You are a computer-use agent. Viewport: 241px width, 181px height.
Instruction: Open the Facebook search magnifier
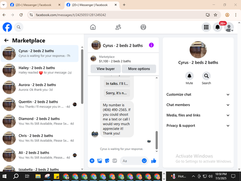point(19,27)
